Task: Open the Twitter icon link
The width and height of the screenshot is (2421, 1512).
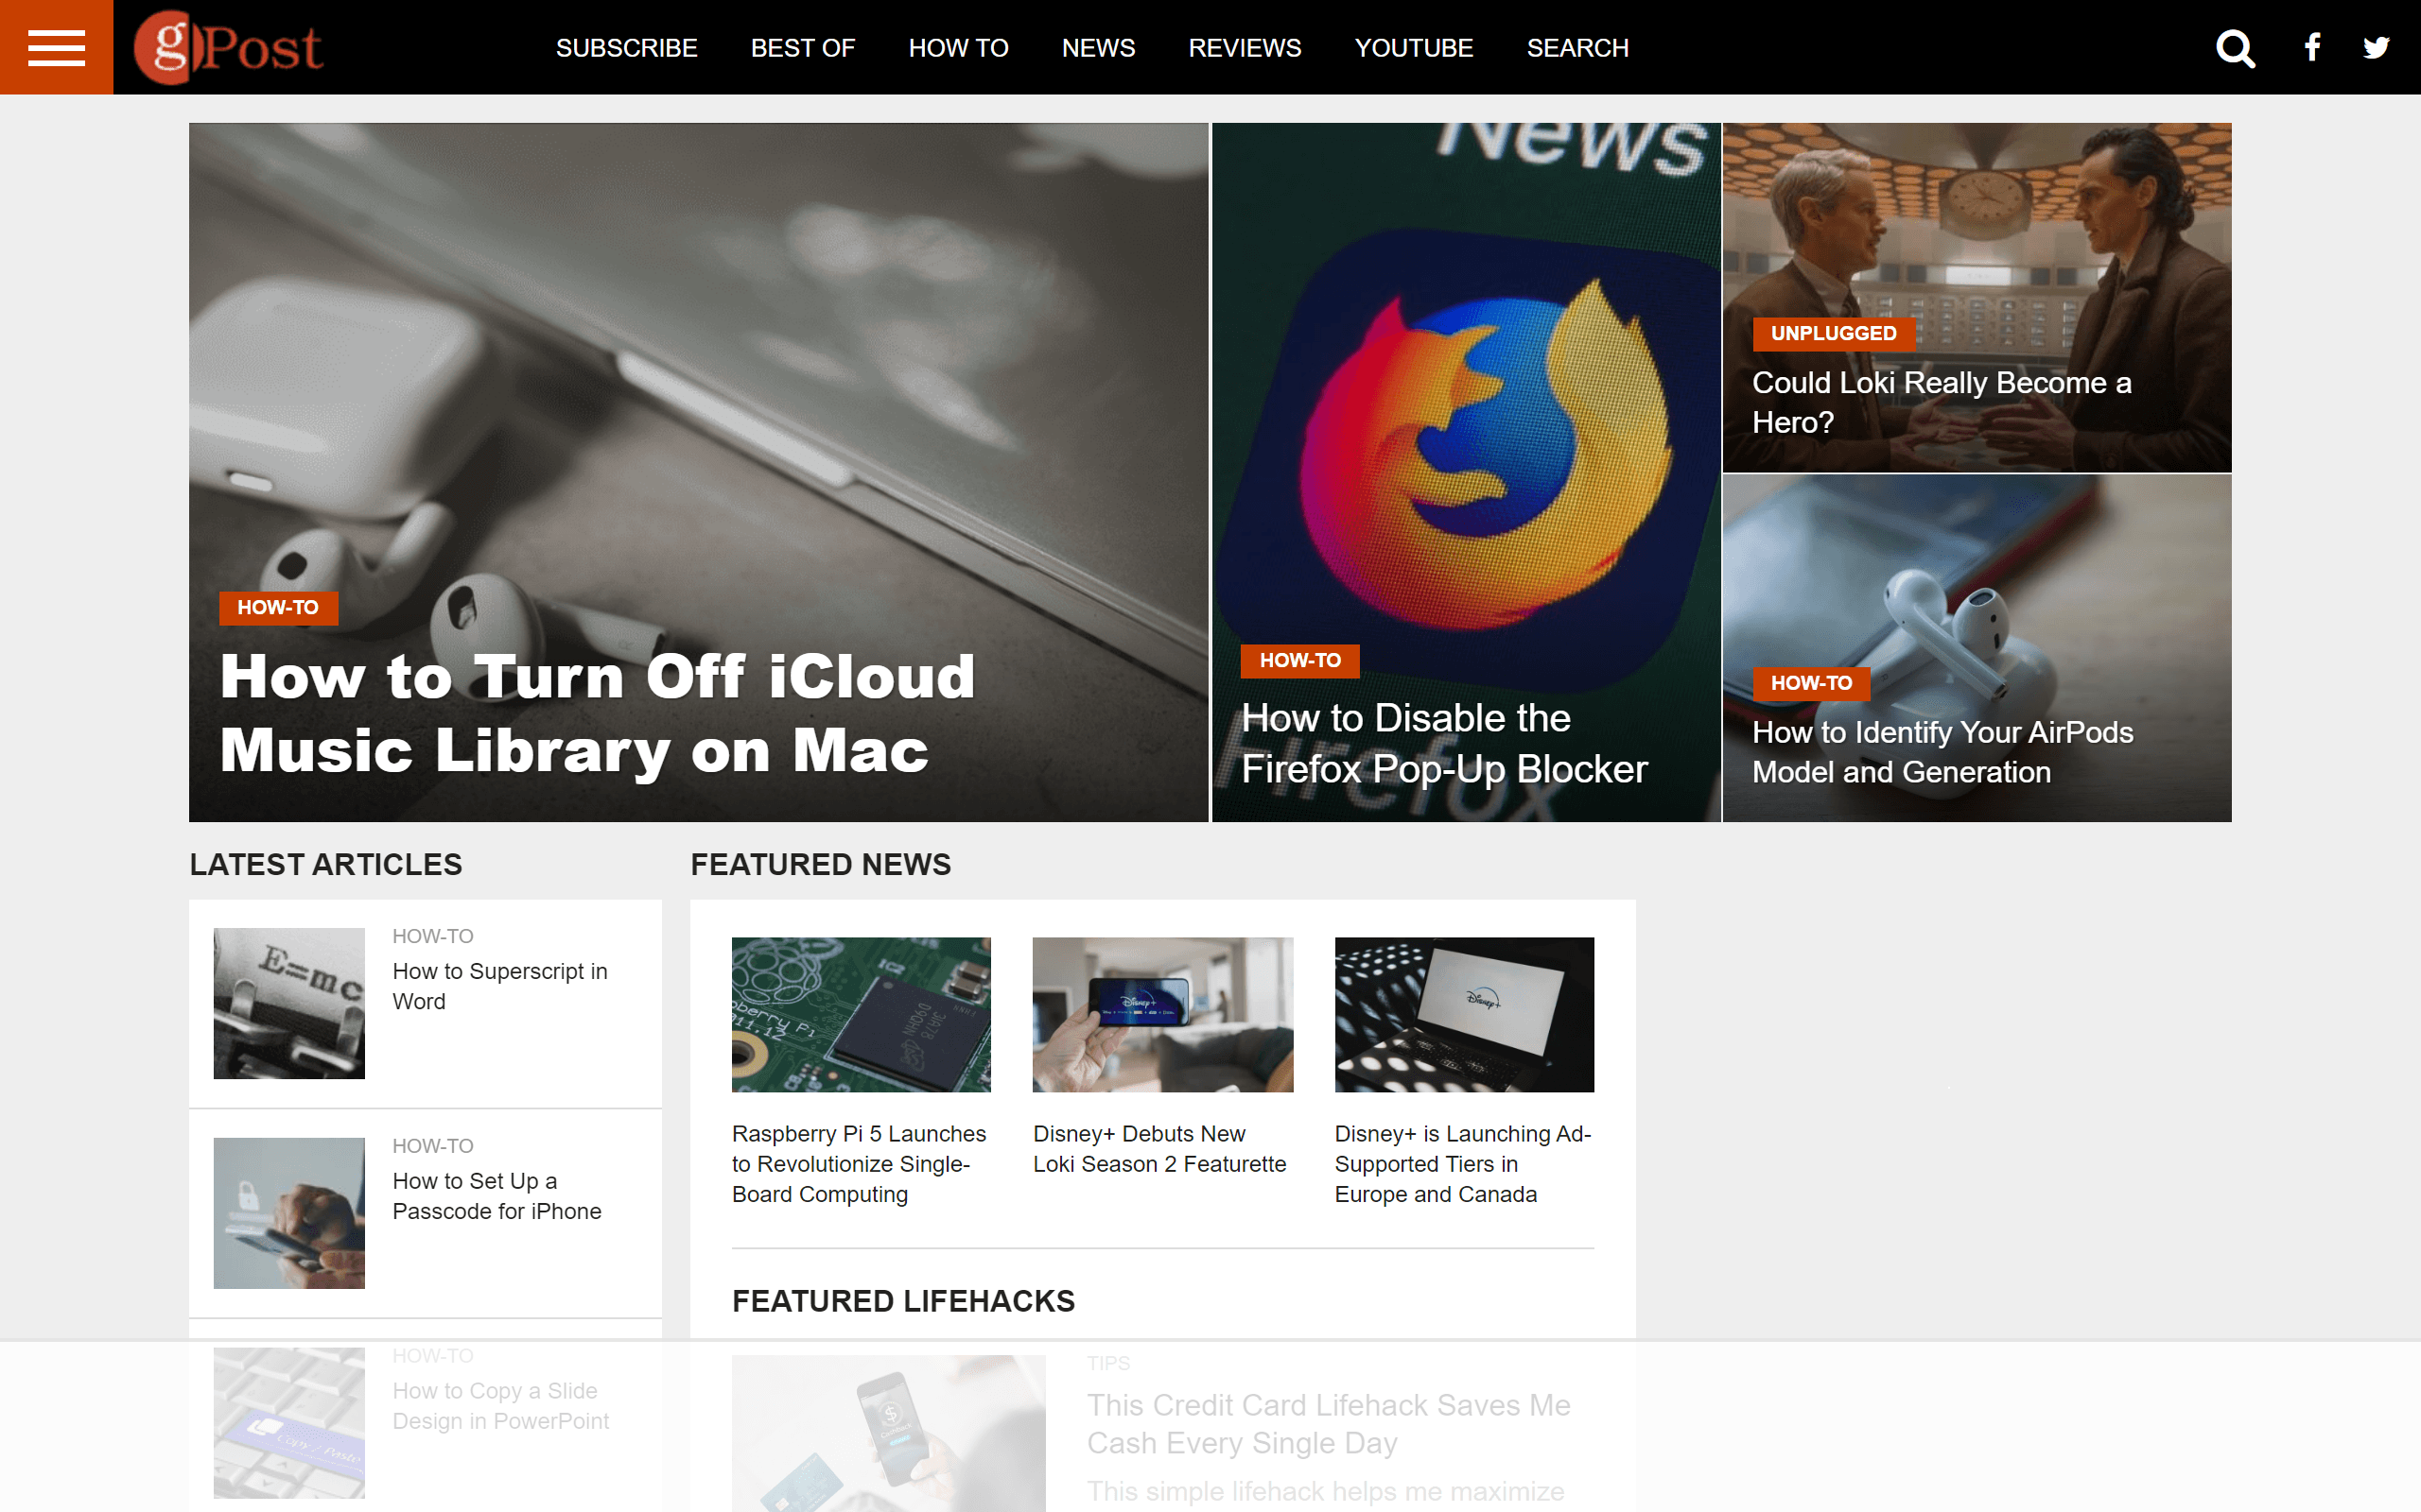Action: pyautogui.click(x=2376, y=47)
